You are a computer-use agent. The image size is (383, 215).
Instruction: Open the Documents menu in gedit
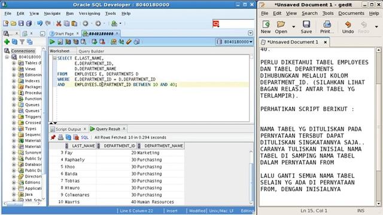point(351,13)
